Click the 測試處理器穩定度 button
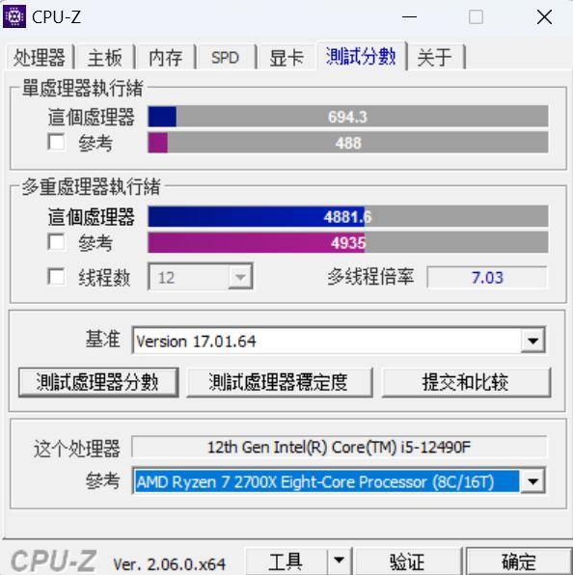Image resolution: width=573 pixels, height=575 pixels. point(280,382)
